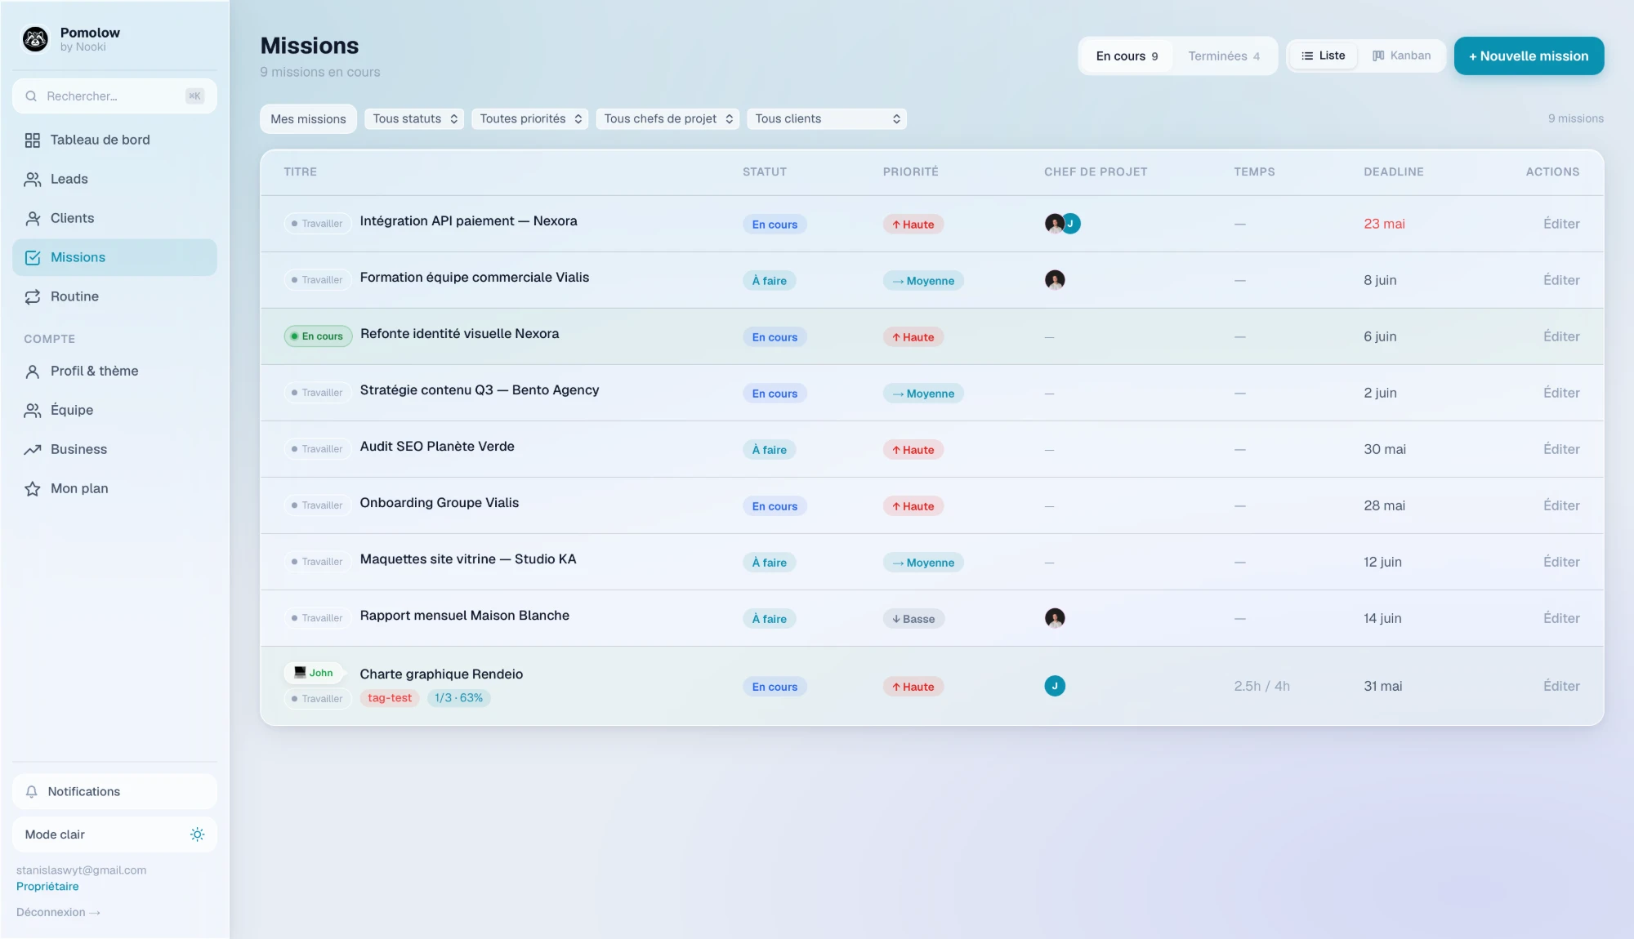1634x939 pixels.
Task: Select the Business trend arrow icon
Action: 33,450
